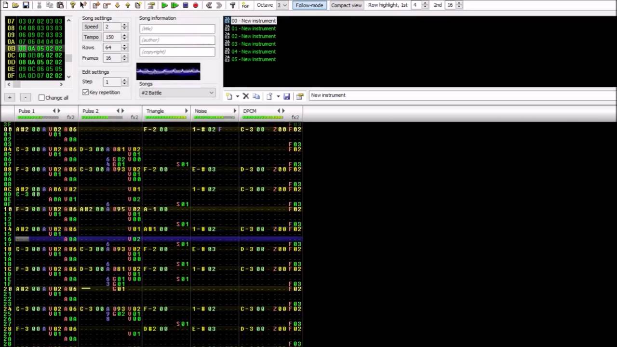This screenshot has width=617, height=347.
Task: Save instrument with the instrument toolbar disk
Action: pyautogui.click(x=287, y=96)
